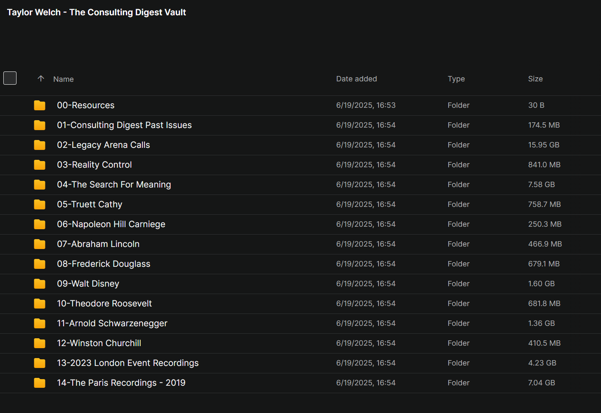Click the 758.7 MB size value
Viewport: 601px width, 413px height.
point(544,204)
